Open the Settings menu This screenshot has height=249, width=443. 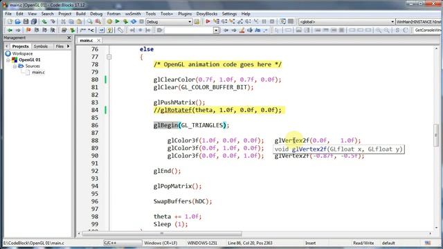[x=229, y=14]
